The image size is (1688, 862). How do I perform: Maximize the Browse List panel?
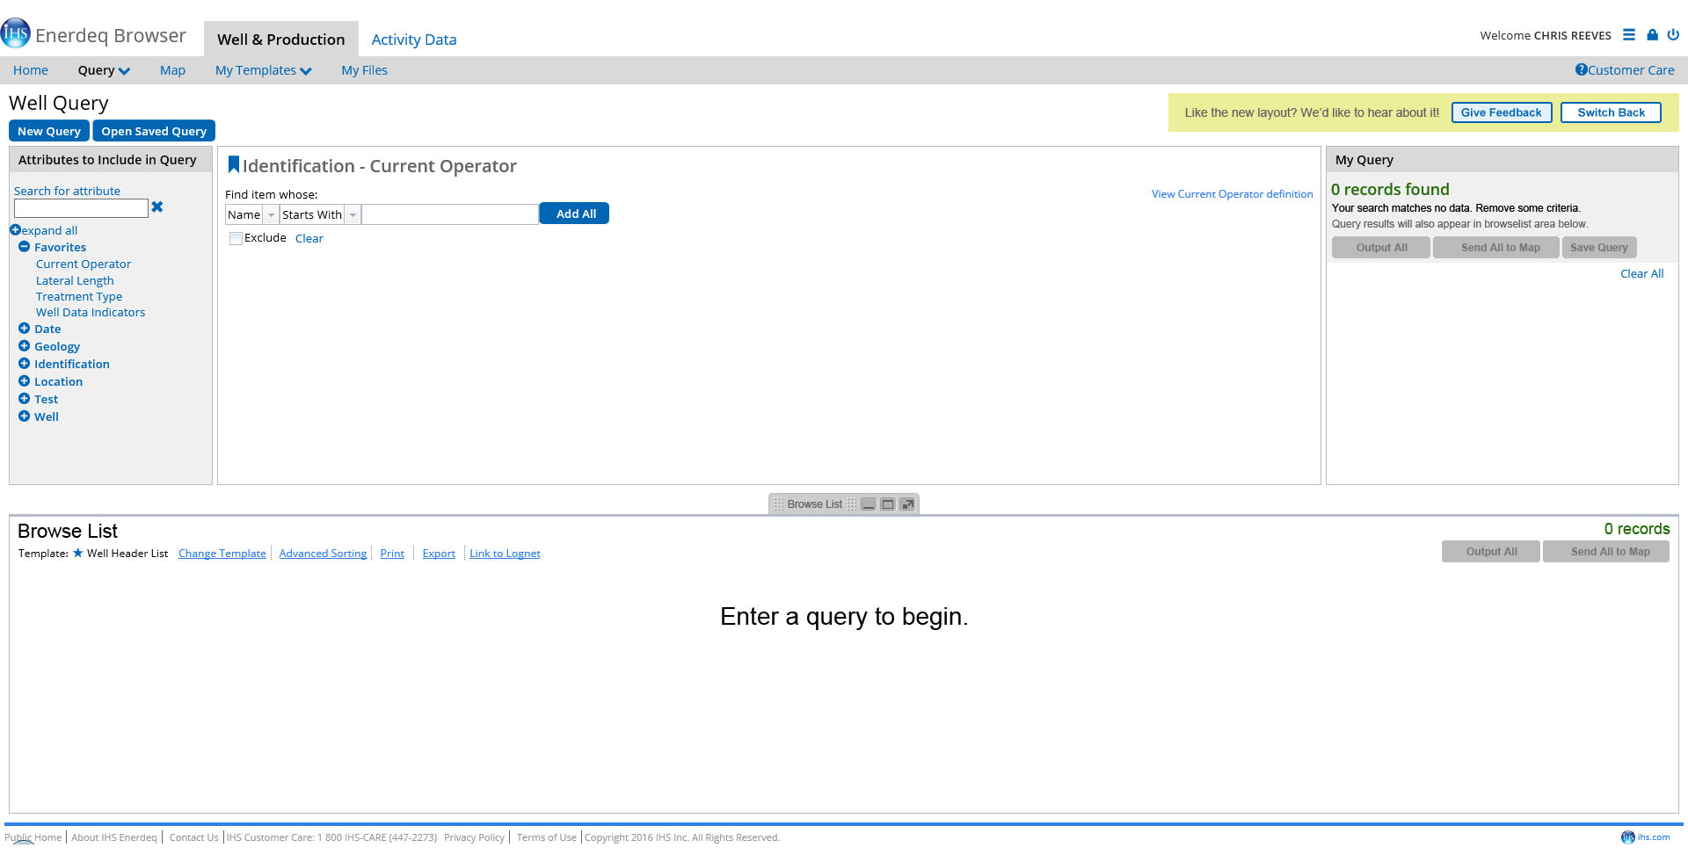click(x=888, y=504)
